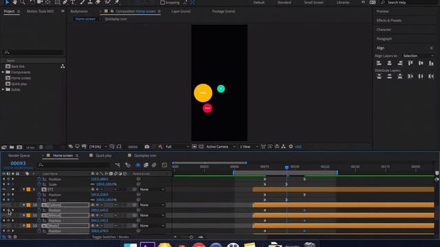This screenshot has width=440, height=247.
Task: Delete selected project item trash icon
Action: 41,147
